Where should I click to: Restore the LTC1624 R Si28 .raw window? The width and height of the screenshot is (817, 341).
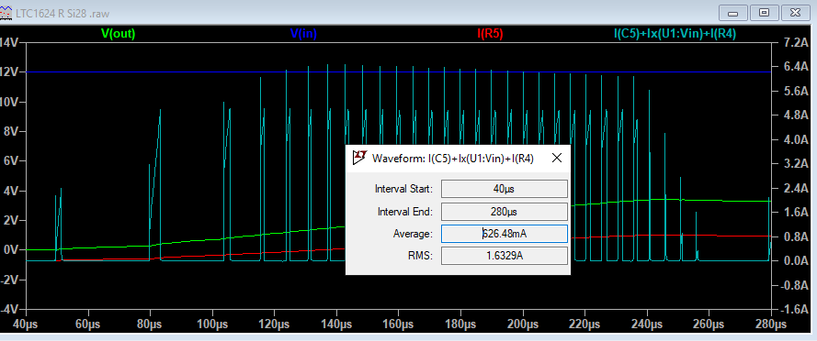point(764,13)
